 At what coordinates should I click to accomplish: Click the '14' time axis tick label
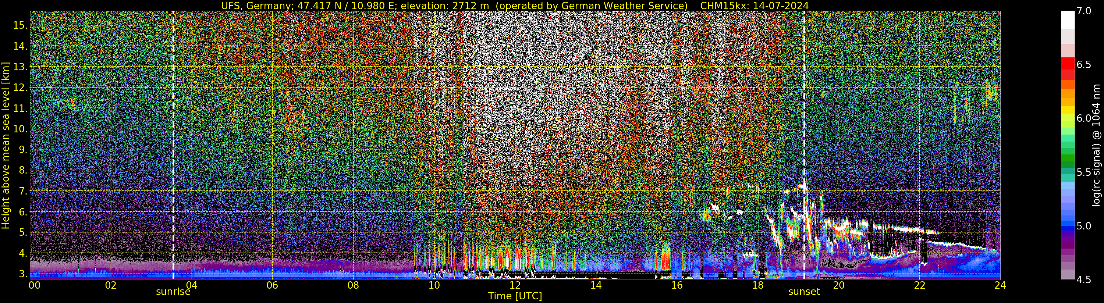coord(596,285)
